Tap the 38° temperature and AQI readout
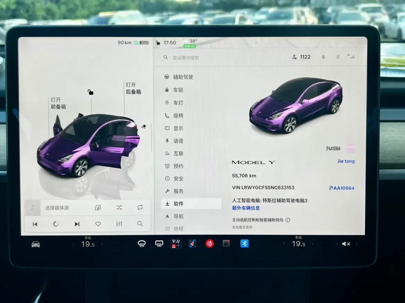 [x=190, y=43]
